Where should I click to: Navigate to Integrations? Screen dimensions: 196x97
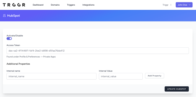point(88,5)
